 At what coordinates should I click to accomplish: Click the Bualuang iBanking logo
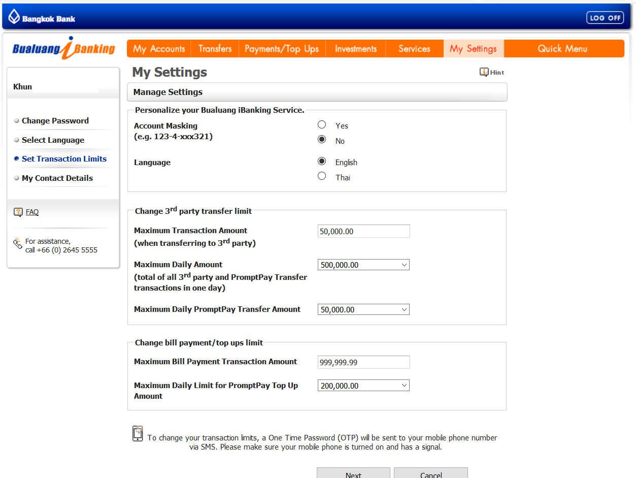64,48
